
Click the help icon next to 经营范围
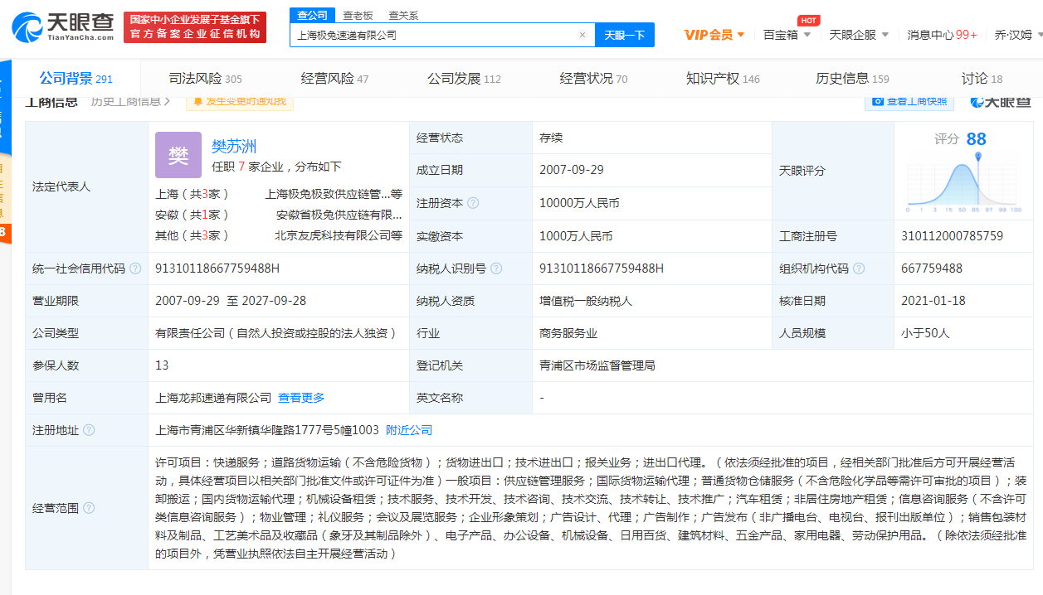click(89, 508)
